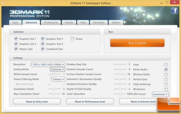Screen dimensions: 181x114
Task: Click Reset to Performance level
Action: [x=90, y=101]
